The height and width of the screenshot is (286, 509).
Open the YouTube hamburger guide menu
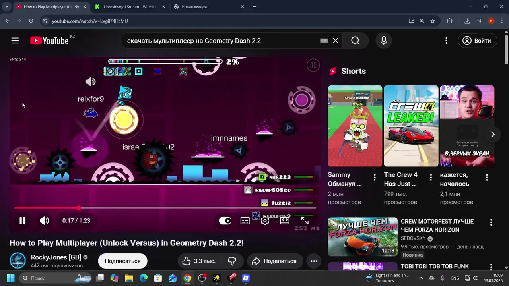click(x=15, y=41)
